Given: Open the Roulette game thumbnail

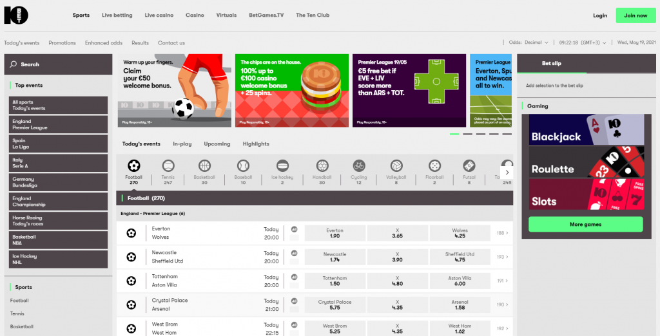Looking at the screenshot, I should pyautogui.click(x=587, y=162).
